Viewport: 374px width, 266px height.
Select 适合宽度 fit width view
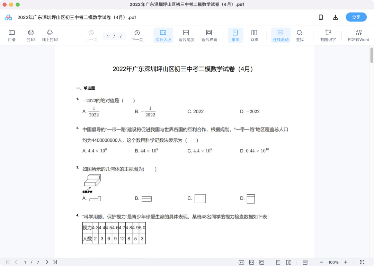click(186, 36)
